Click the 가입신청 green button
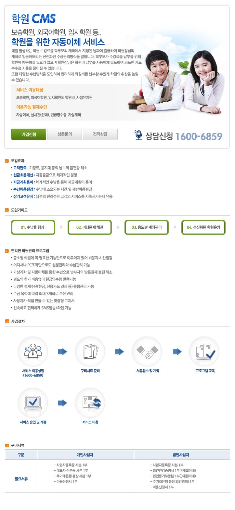 click(x=29, y=134)
